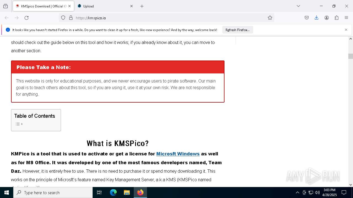Click the taskbar search box
Screen dimensions: 353x198
point(53,193)
